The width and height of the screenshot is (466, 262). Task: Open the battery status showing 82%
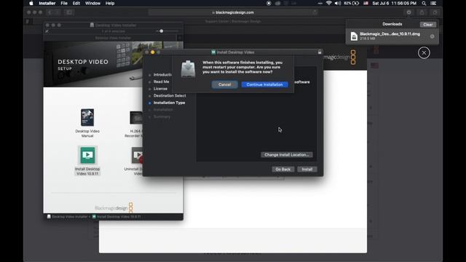(351, 3)
